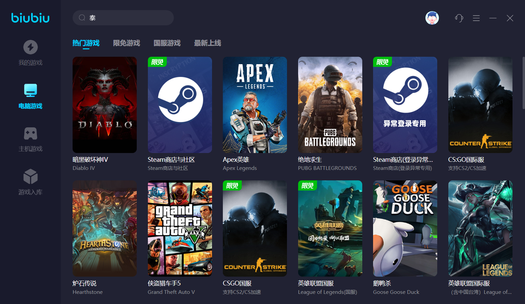Click the user profile avatar
Image resolution: width=525 pixels, height=304 pixels.
coord(432,18)
